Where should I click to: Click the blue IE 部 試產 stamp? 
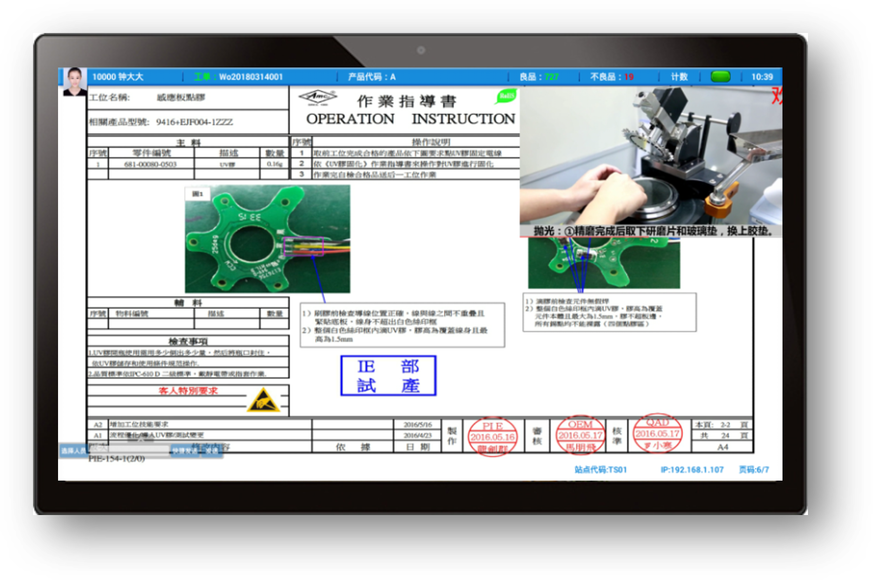click(x=388, y=375)
